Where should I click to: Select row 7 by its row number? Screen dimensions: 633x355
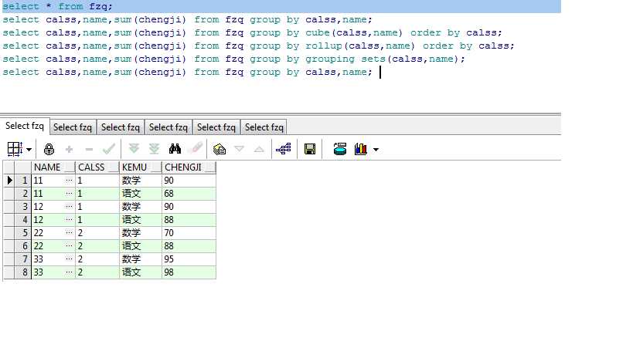pos(23,259)
